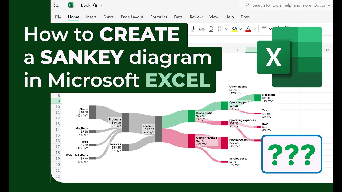The width and height of the screenshot is (342, 192).
Task: Toggle strikethrough formatting
Action: (202, 29)
